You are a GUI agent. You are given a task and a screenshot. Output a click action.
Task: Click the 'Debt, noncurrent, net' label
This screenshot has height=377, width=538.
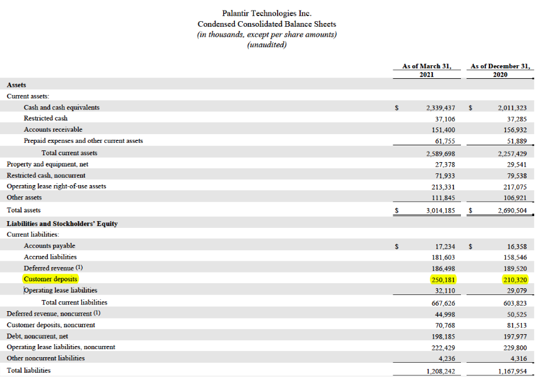click(x=37, y=336)
